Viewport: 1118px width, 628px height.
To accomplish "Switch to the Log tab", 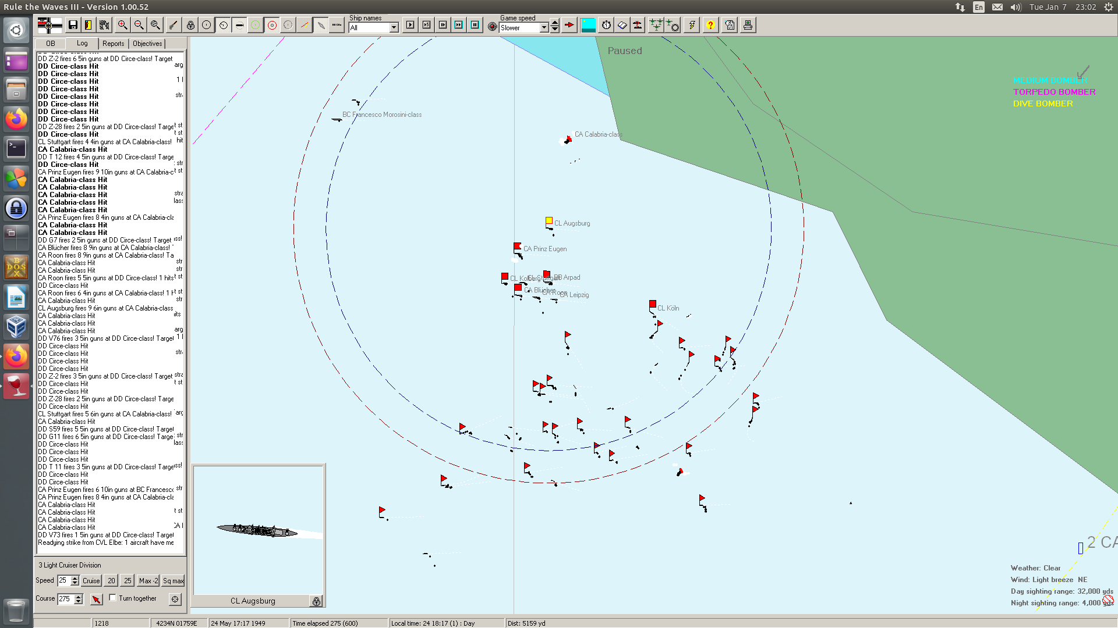I will coord(82,44).
